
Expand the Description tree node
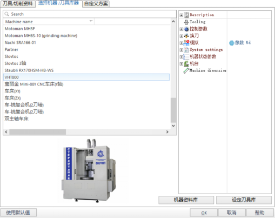coord(182,15)
